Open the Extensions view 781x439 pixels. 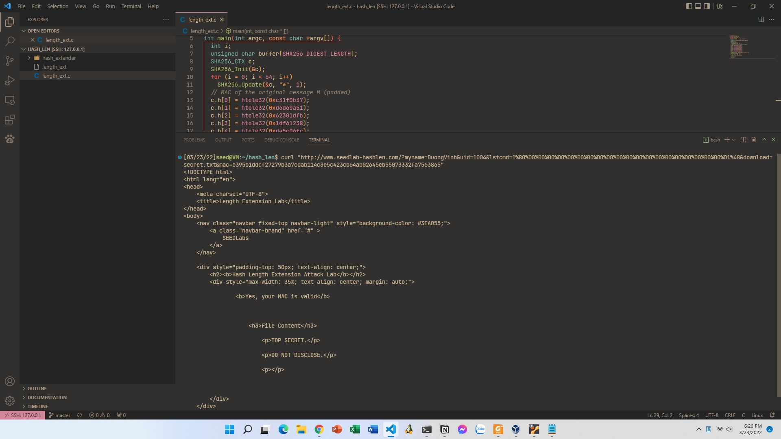[10, 120]
